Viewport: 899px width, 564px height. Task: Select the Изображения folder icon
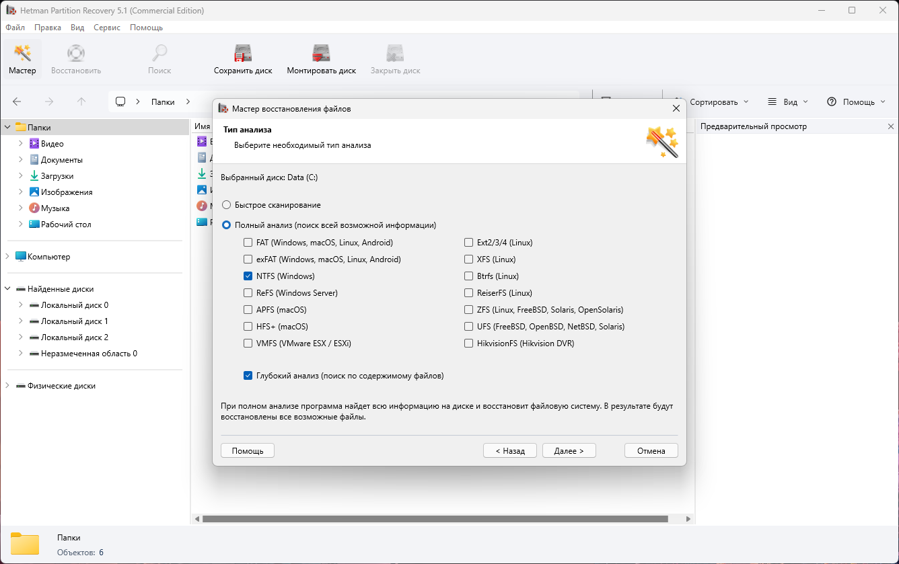(34, 192)
